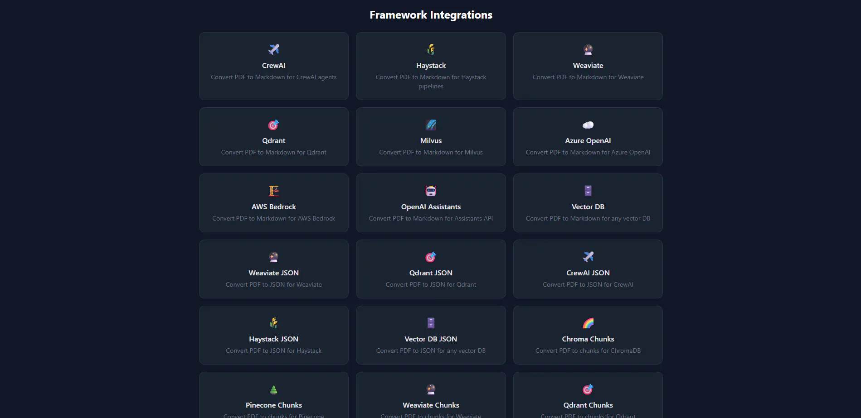Open the Weaviate JSON title link
Image resolution: width=861 pixels, height=418 pixels.
tap(274, 273)
